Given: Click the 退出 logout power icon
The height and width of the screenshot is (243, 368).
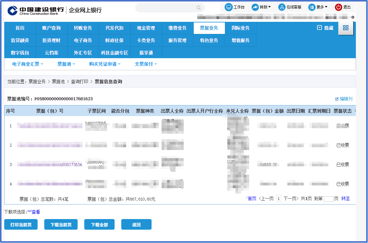Looking at the screenshot, I should [x=338, y=7].
